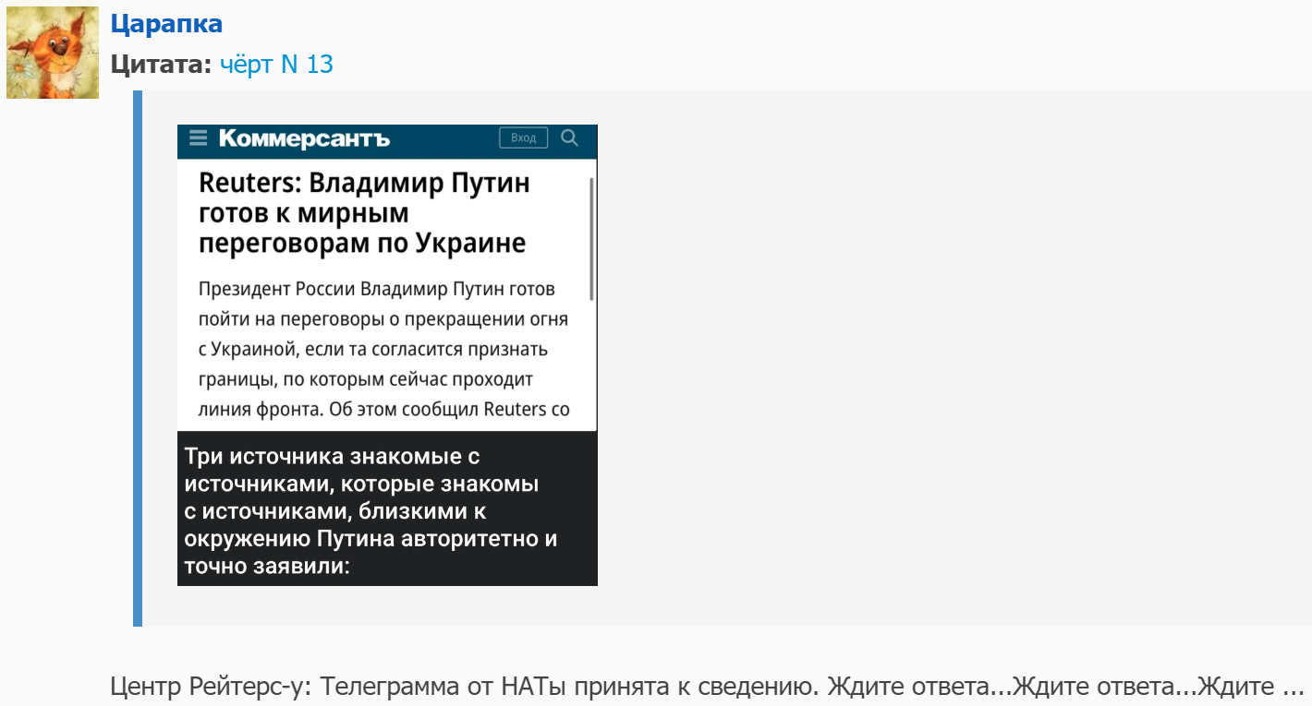Click the Коммерсантъ logo

click(304, 138)
